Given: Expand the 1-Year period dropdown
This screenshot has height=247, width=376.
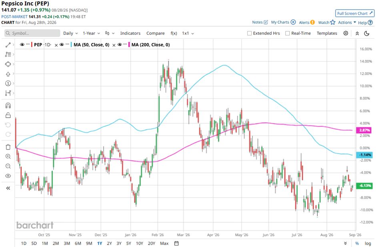Looking at the screenshot, I should 91,33.
